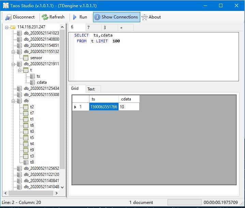The width and height of the screenshot is (245, 208).
Task: Collapse the 114.116.231.247 server node
Action: click(x=6, y=27)
